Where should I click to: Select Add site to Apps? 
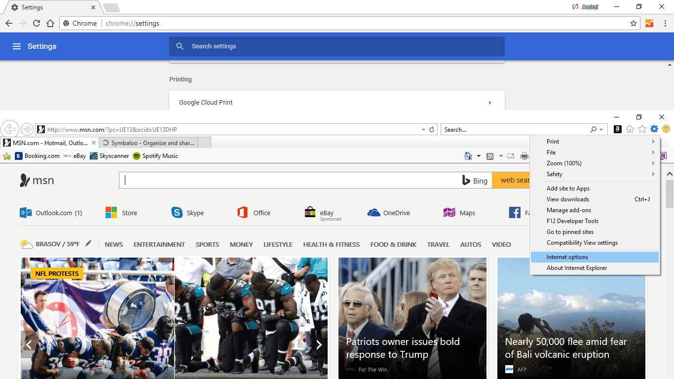coord(595,189)
